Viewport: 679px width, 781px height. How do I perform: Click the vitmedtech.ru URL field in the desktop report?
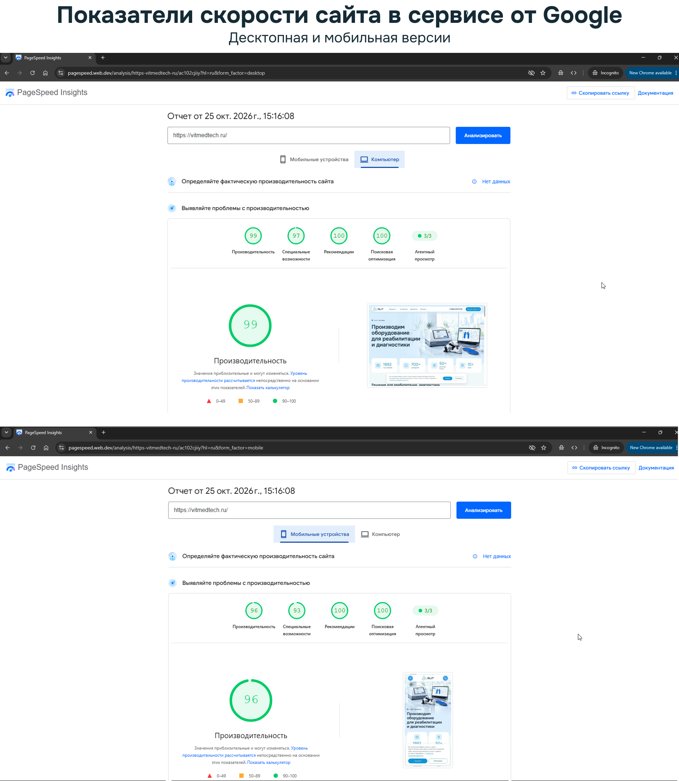309,136
